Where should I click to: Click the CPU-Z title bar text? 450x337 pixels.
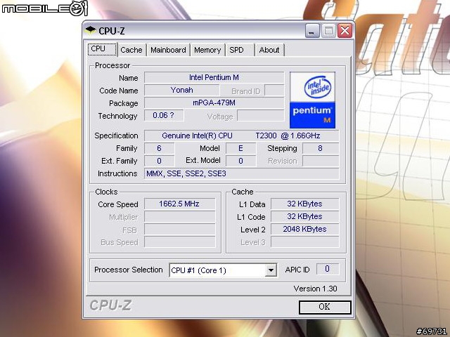pos(112,31)
